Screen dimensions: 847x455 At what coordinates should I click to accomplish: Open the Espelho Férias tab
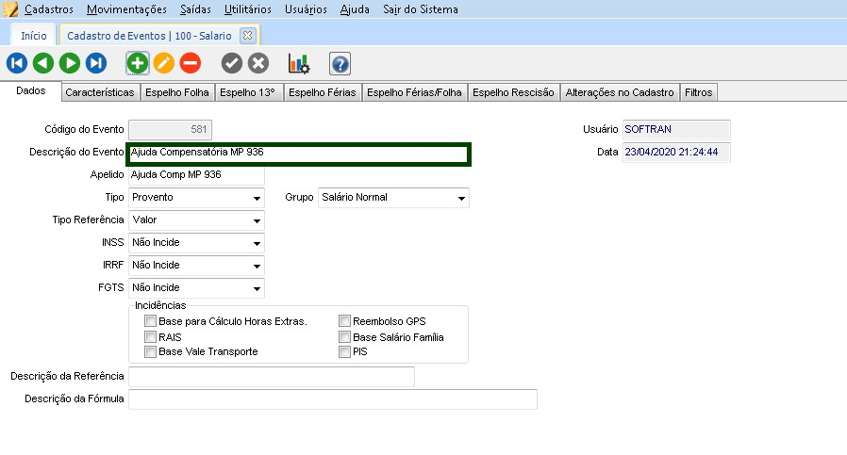[x=323, y=92]
